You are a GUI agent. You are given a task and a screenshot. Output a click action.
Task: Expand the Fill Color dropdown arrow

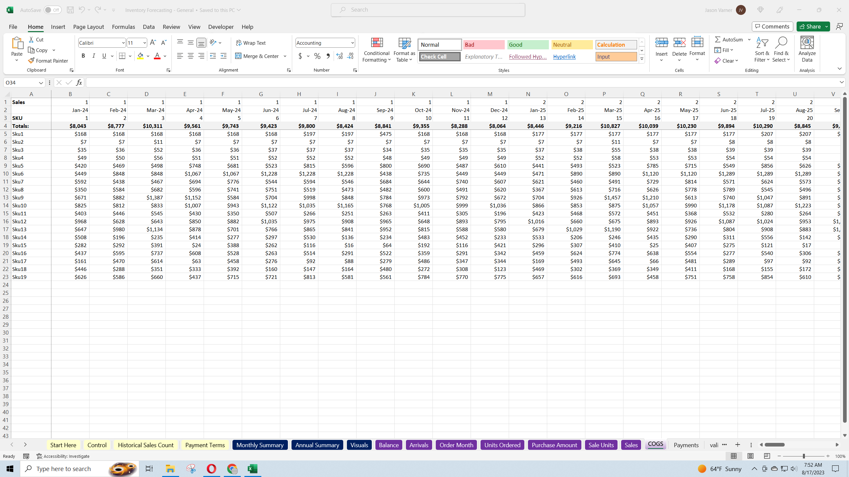pyautogui.click(x=148, y=56)
